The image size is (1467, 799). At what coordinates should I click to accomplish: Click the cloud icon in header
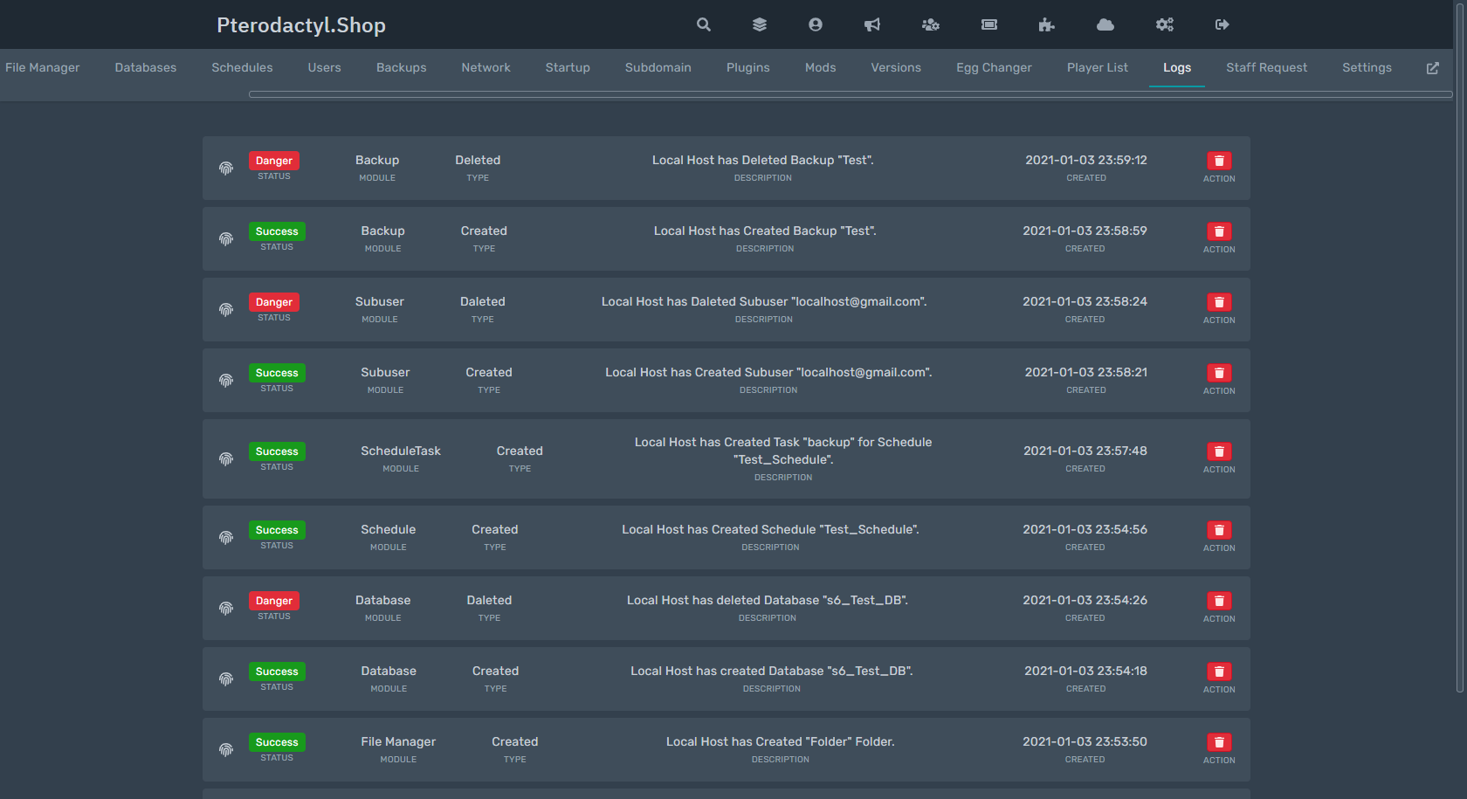pos(1105,24)
